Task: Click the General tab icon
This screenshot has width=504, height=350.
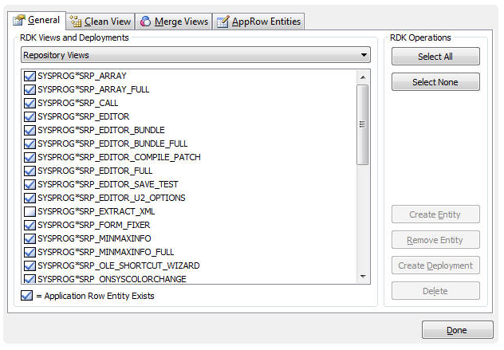Action: click(18, 20)
